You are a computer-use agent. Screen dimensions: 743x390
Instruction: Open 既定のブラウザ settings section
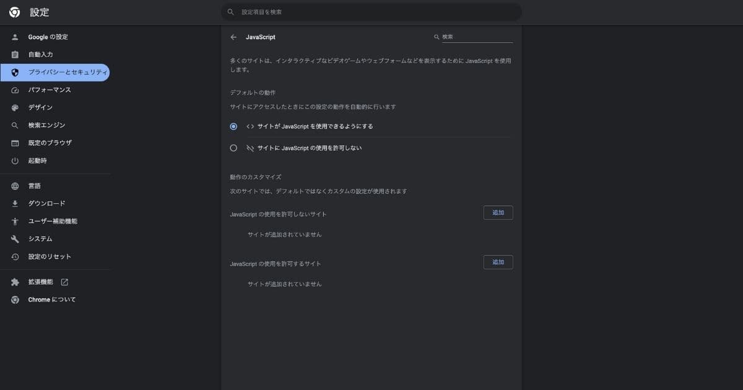pyautogui.click(x=55, y=143)
